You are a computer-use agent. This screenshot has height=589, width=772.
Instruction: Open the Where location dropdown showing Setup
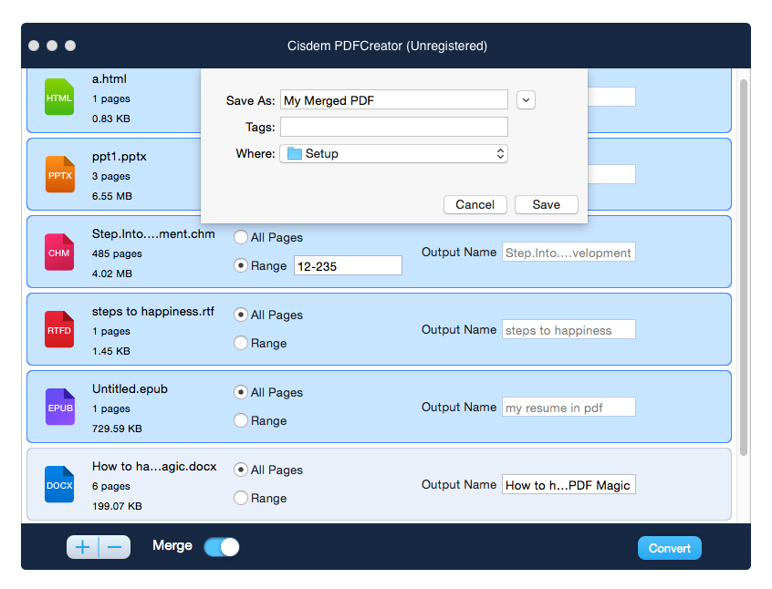click(393, 153)
